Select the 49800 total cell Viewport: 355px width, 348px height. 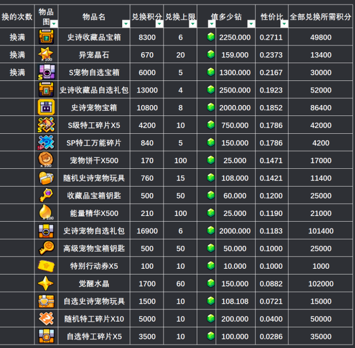pos(321,37)
